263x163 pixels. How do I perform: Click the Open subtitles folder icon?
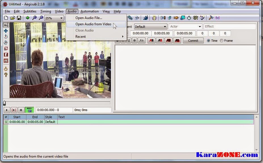coord(12,18)
